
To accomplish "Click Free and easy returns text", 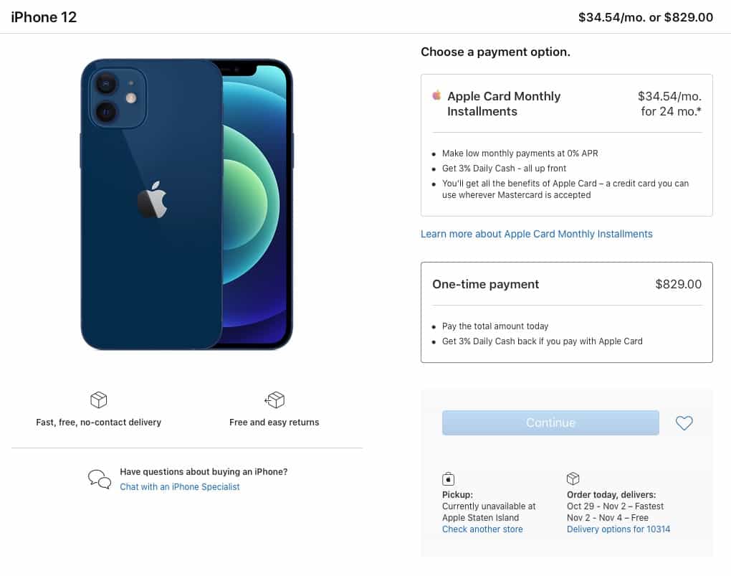I will 274,422.
